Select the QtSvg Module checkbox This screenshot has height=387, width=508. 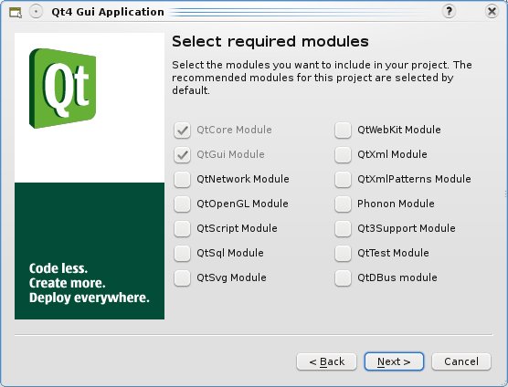coord(182,277)
